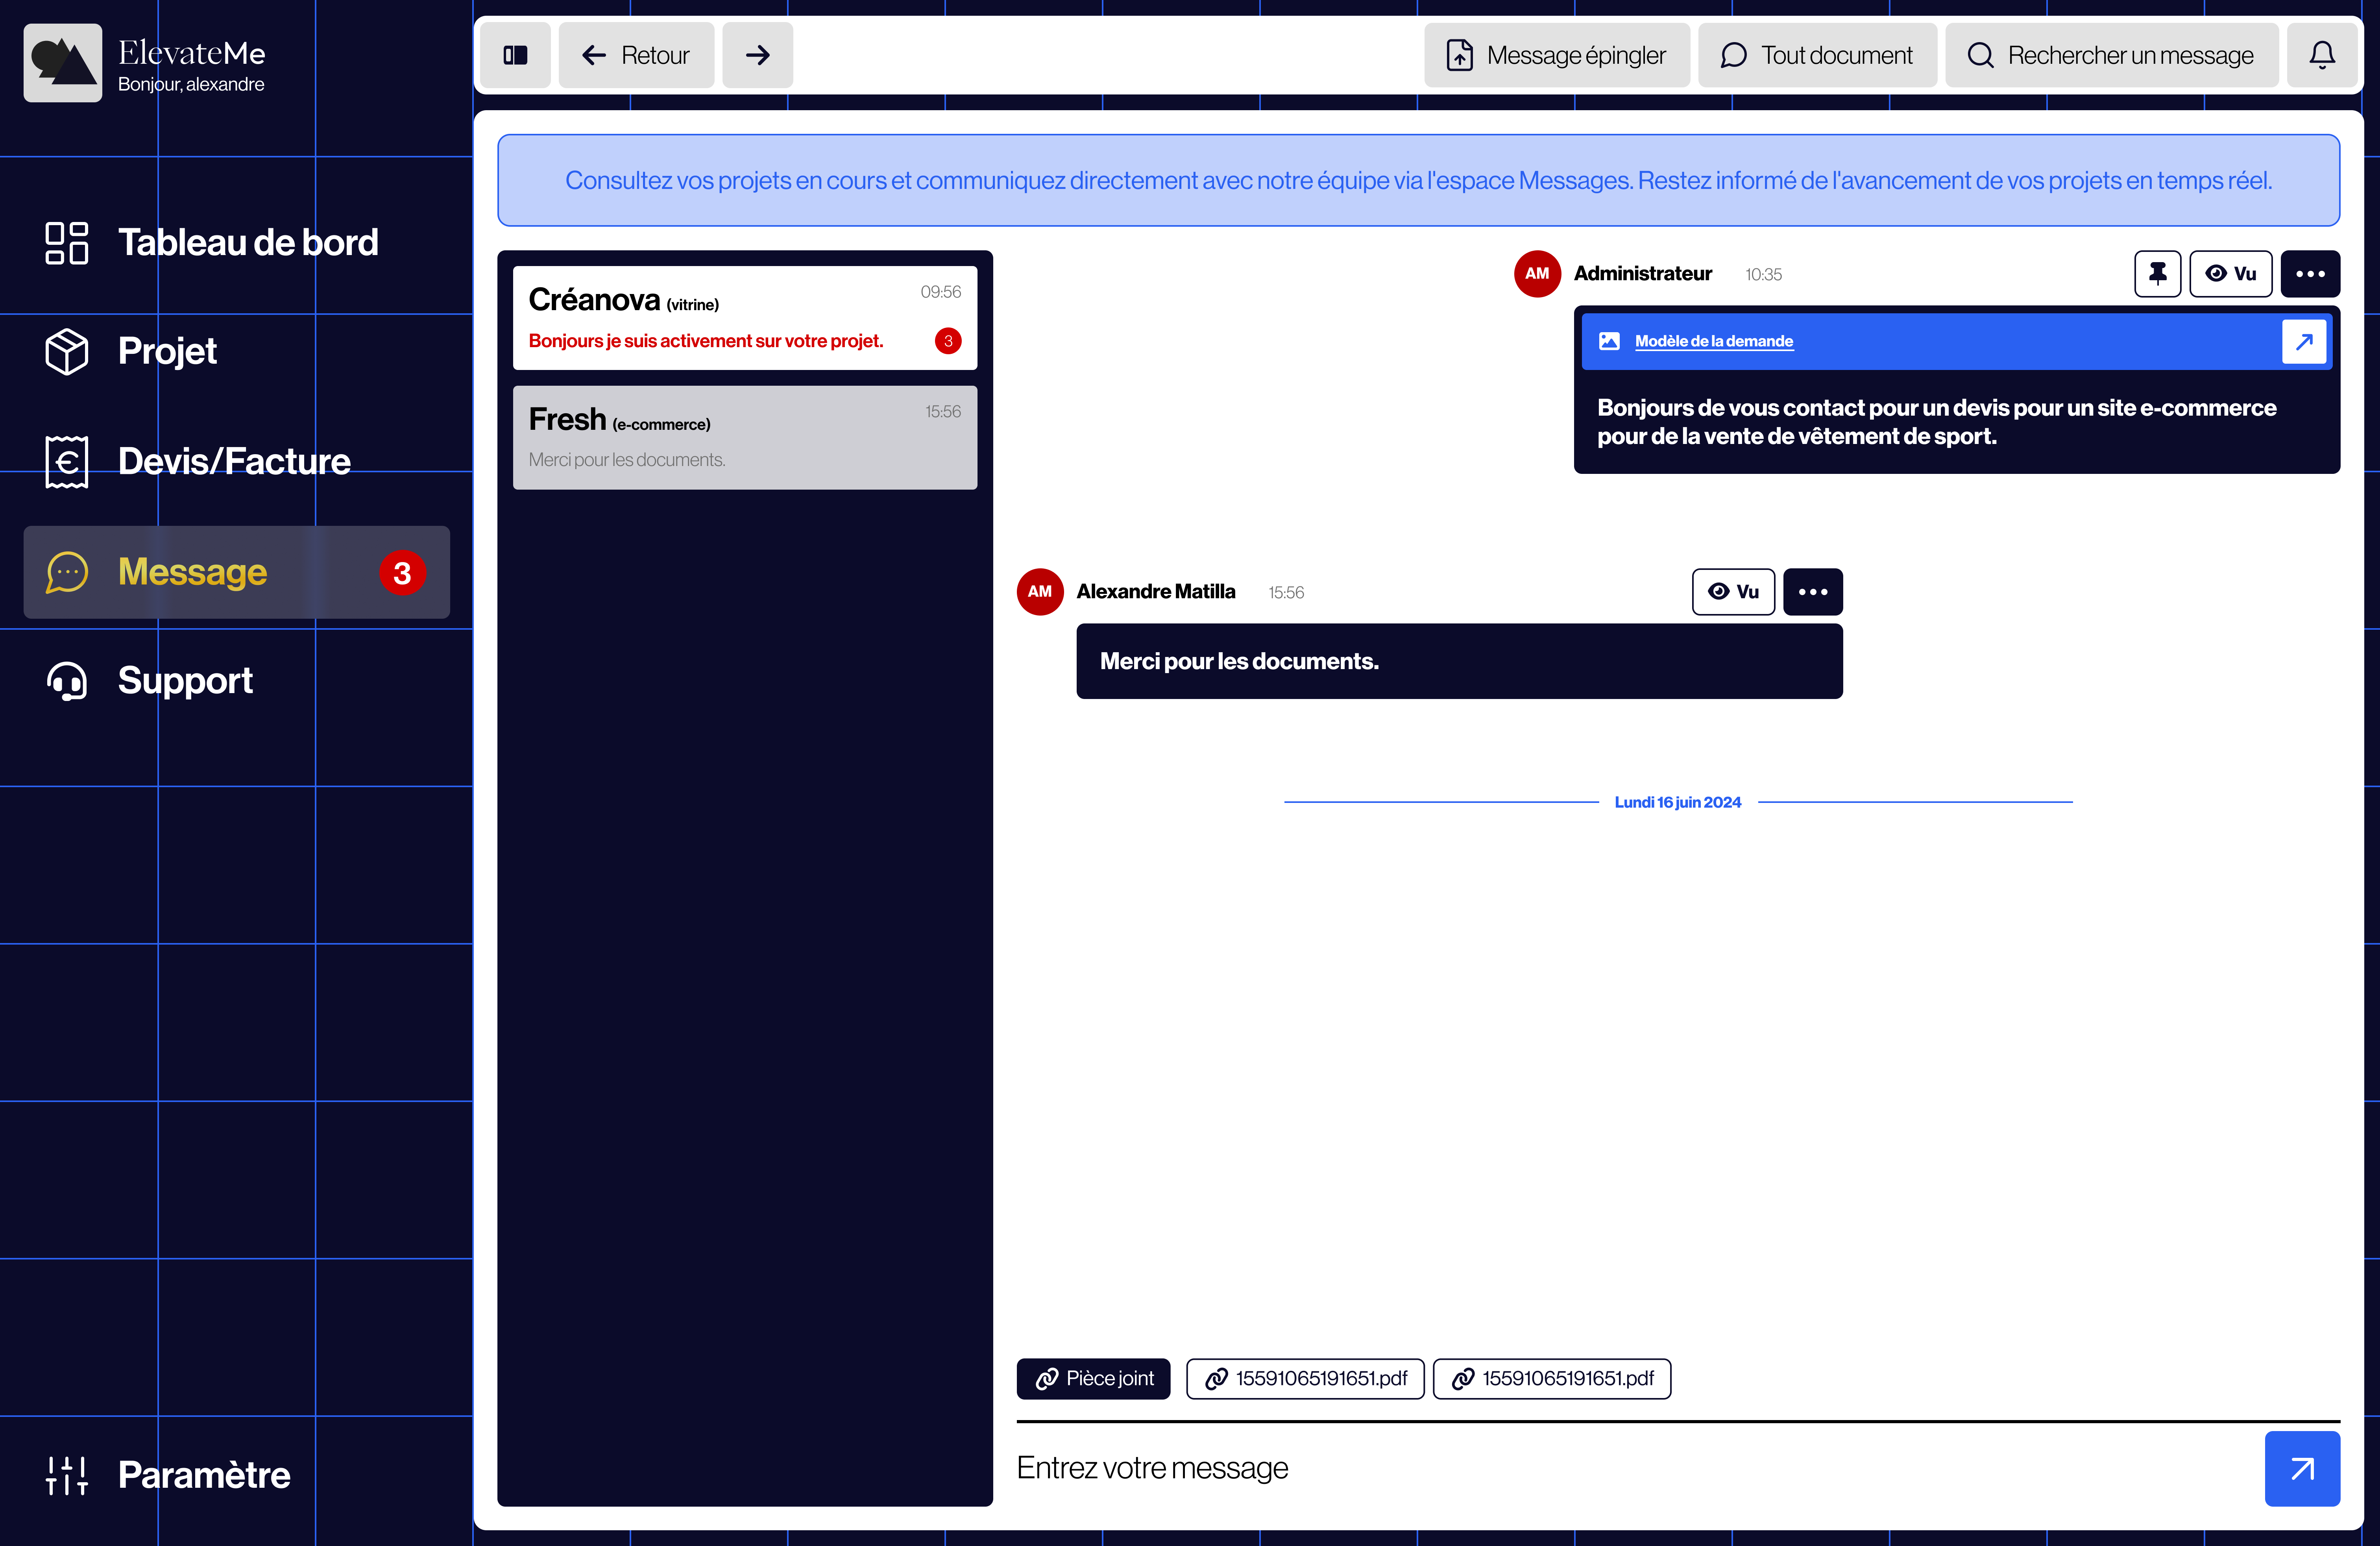Go to Tableau de bord
The image size is (2380, 1546).
(247, 243)
